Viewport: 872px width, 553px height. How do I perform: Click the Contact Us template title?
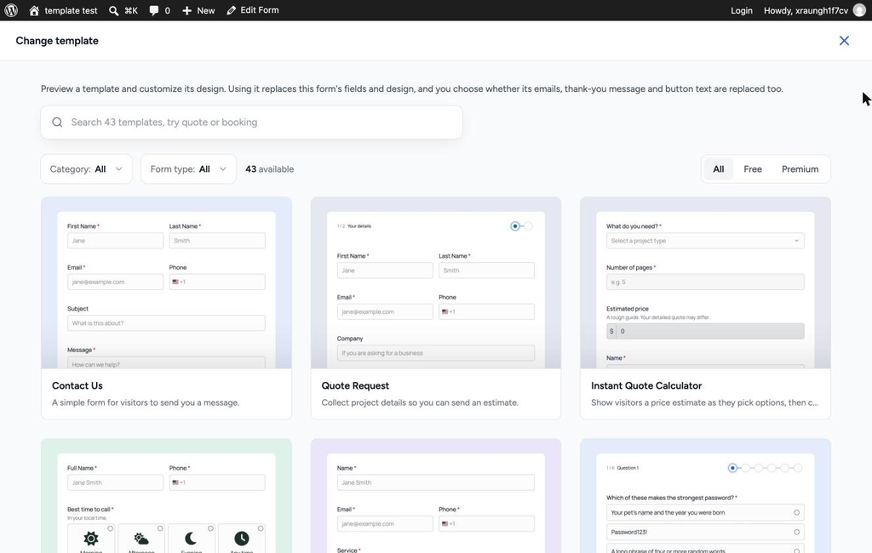[x=77, y=385]
